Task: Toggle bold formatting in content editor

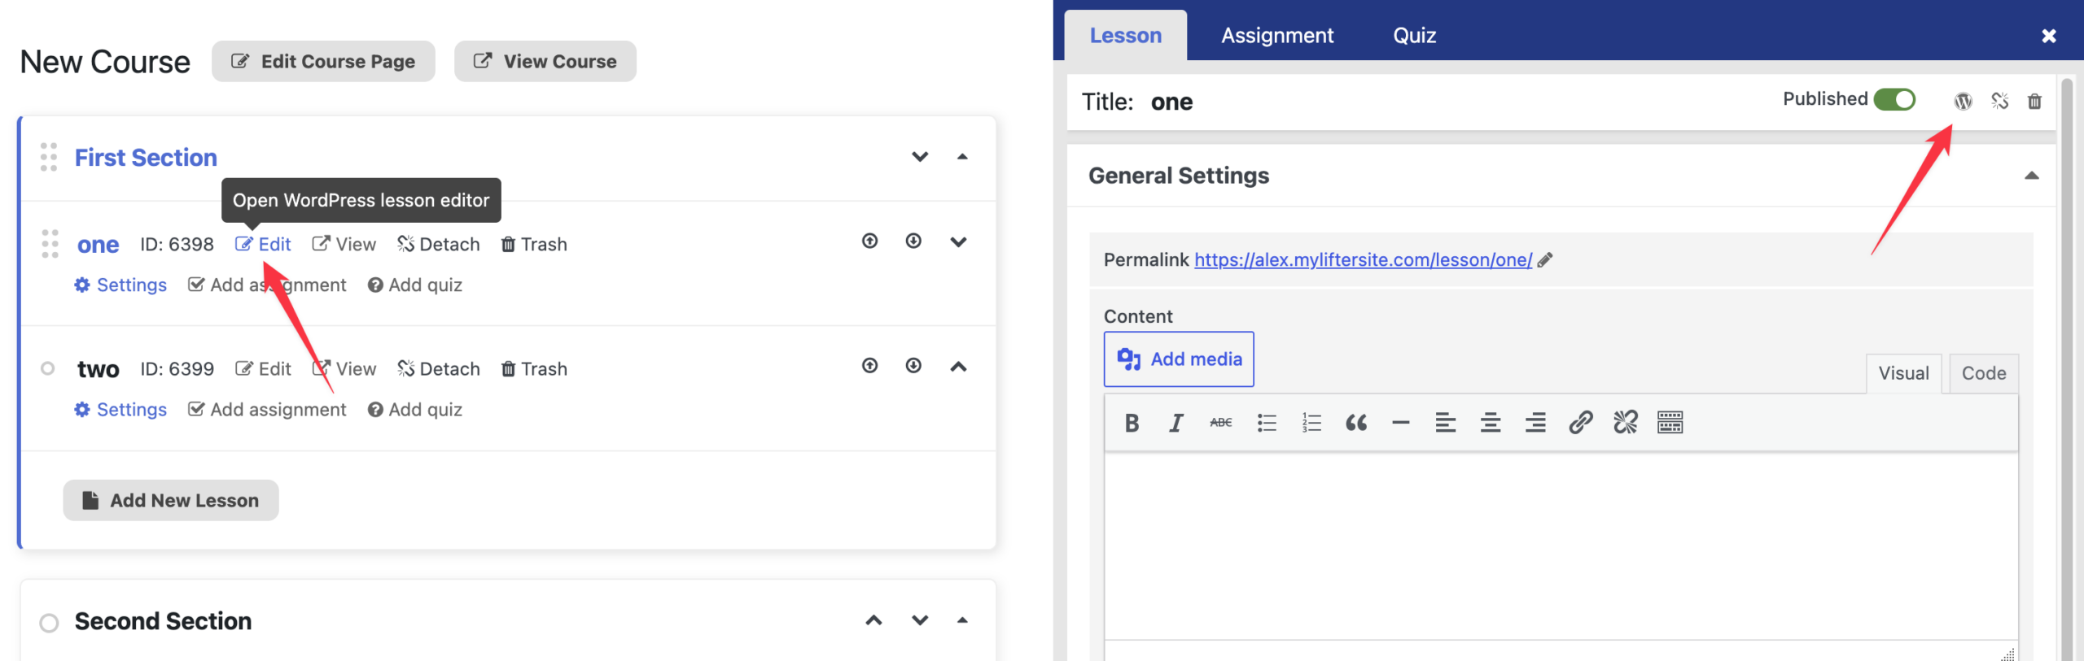Action: 1132,423
